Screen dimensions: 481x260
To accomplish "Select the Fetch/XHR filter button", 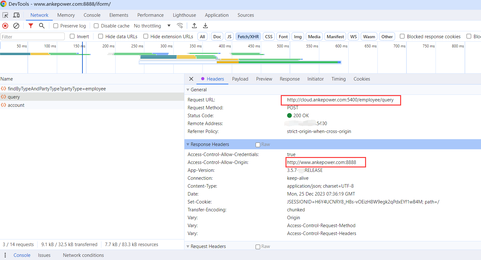I will click(x=248, y=37).
